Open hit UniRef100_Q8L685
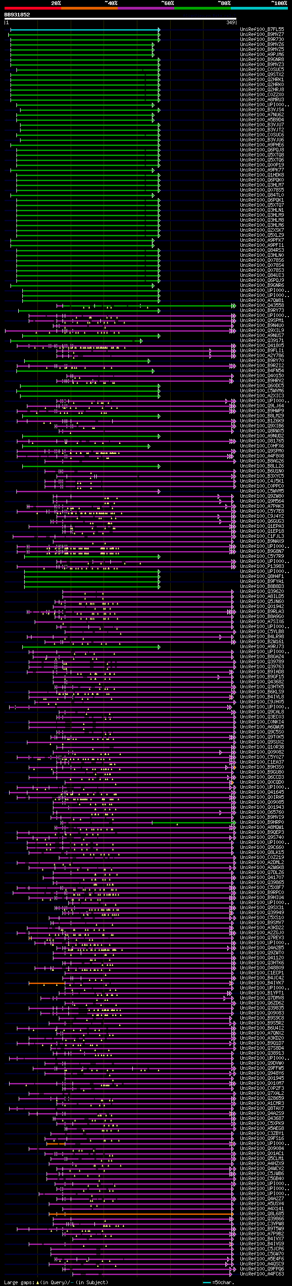The image size is (292, 1286). [262, 1213]
